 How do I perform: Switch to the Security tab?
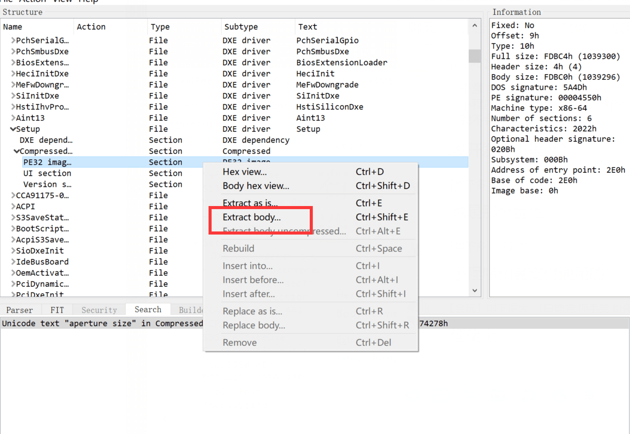[99, 310]
